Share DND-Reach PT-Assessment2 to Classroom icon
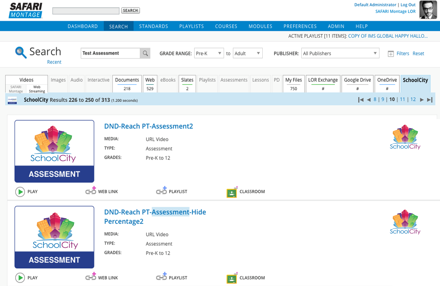Image resolution: width=440 pixels, height=286 pixels. 232,192
